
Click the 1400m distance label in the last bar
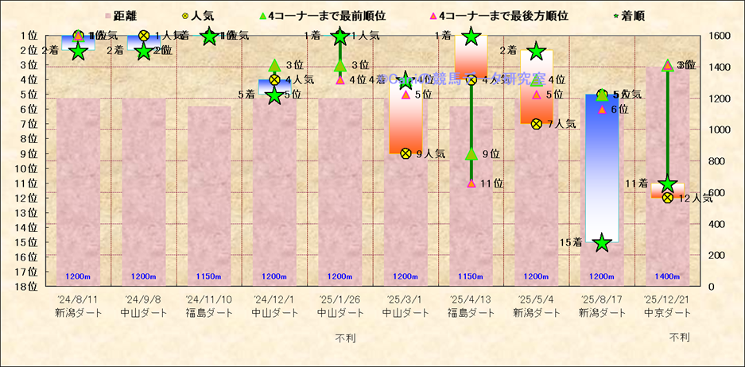(x=668, y=276)
